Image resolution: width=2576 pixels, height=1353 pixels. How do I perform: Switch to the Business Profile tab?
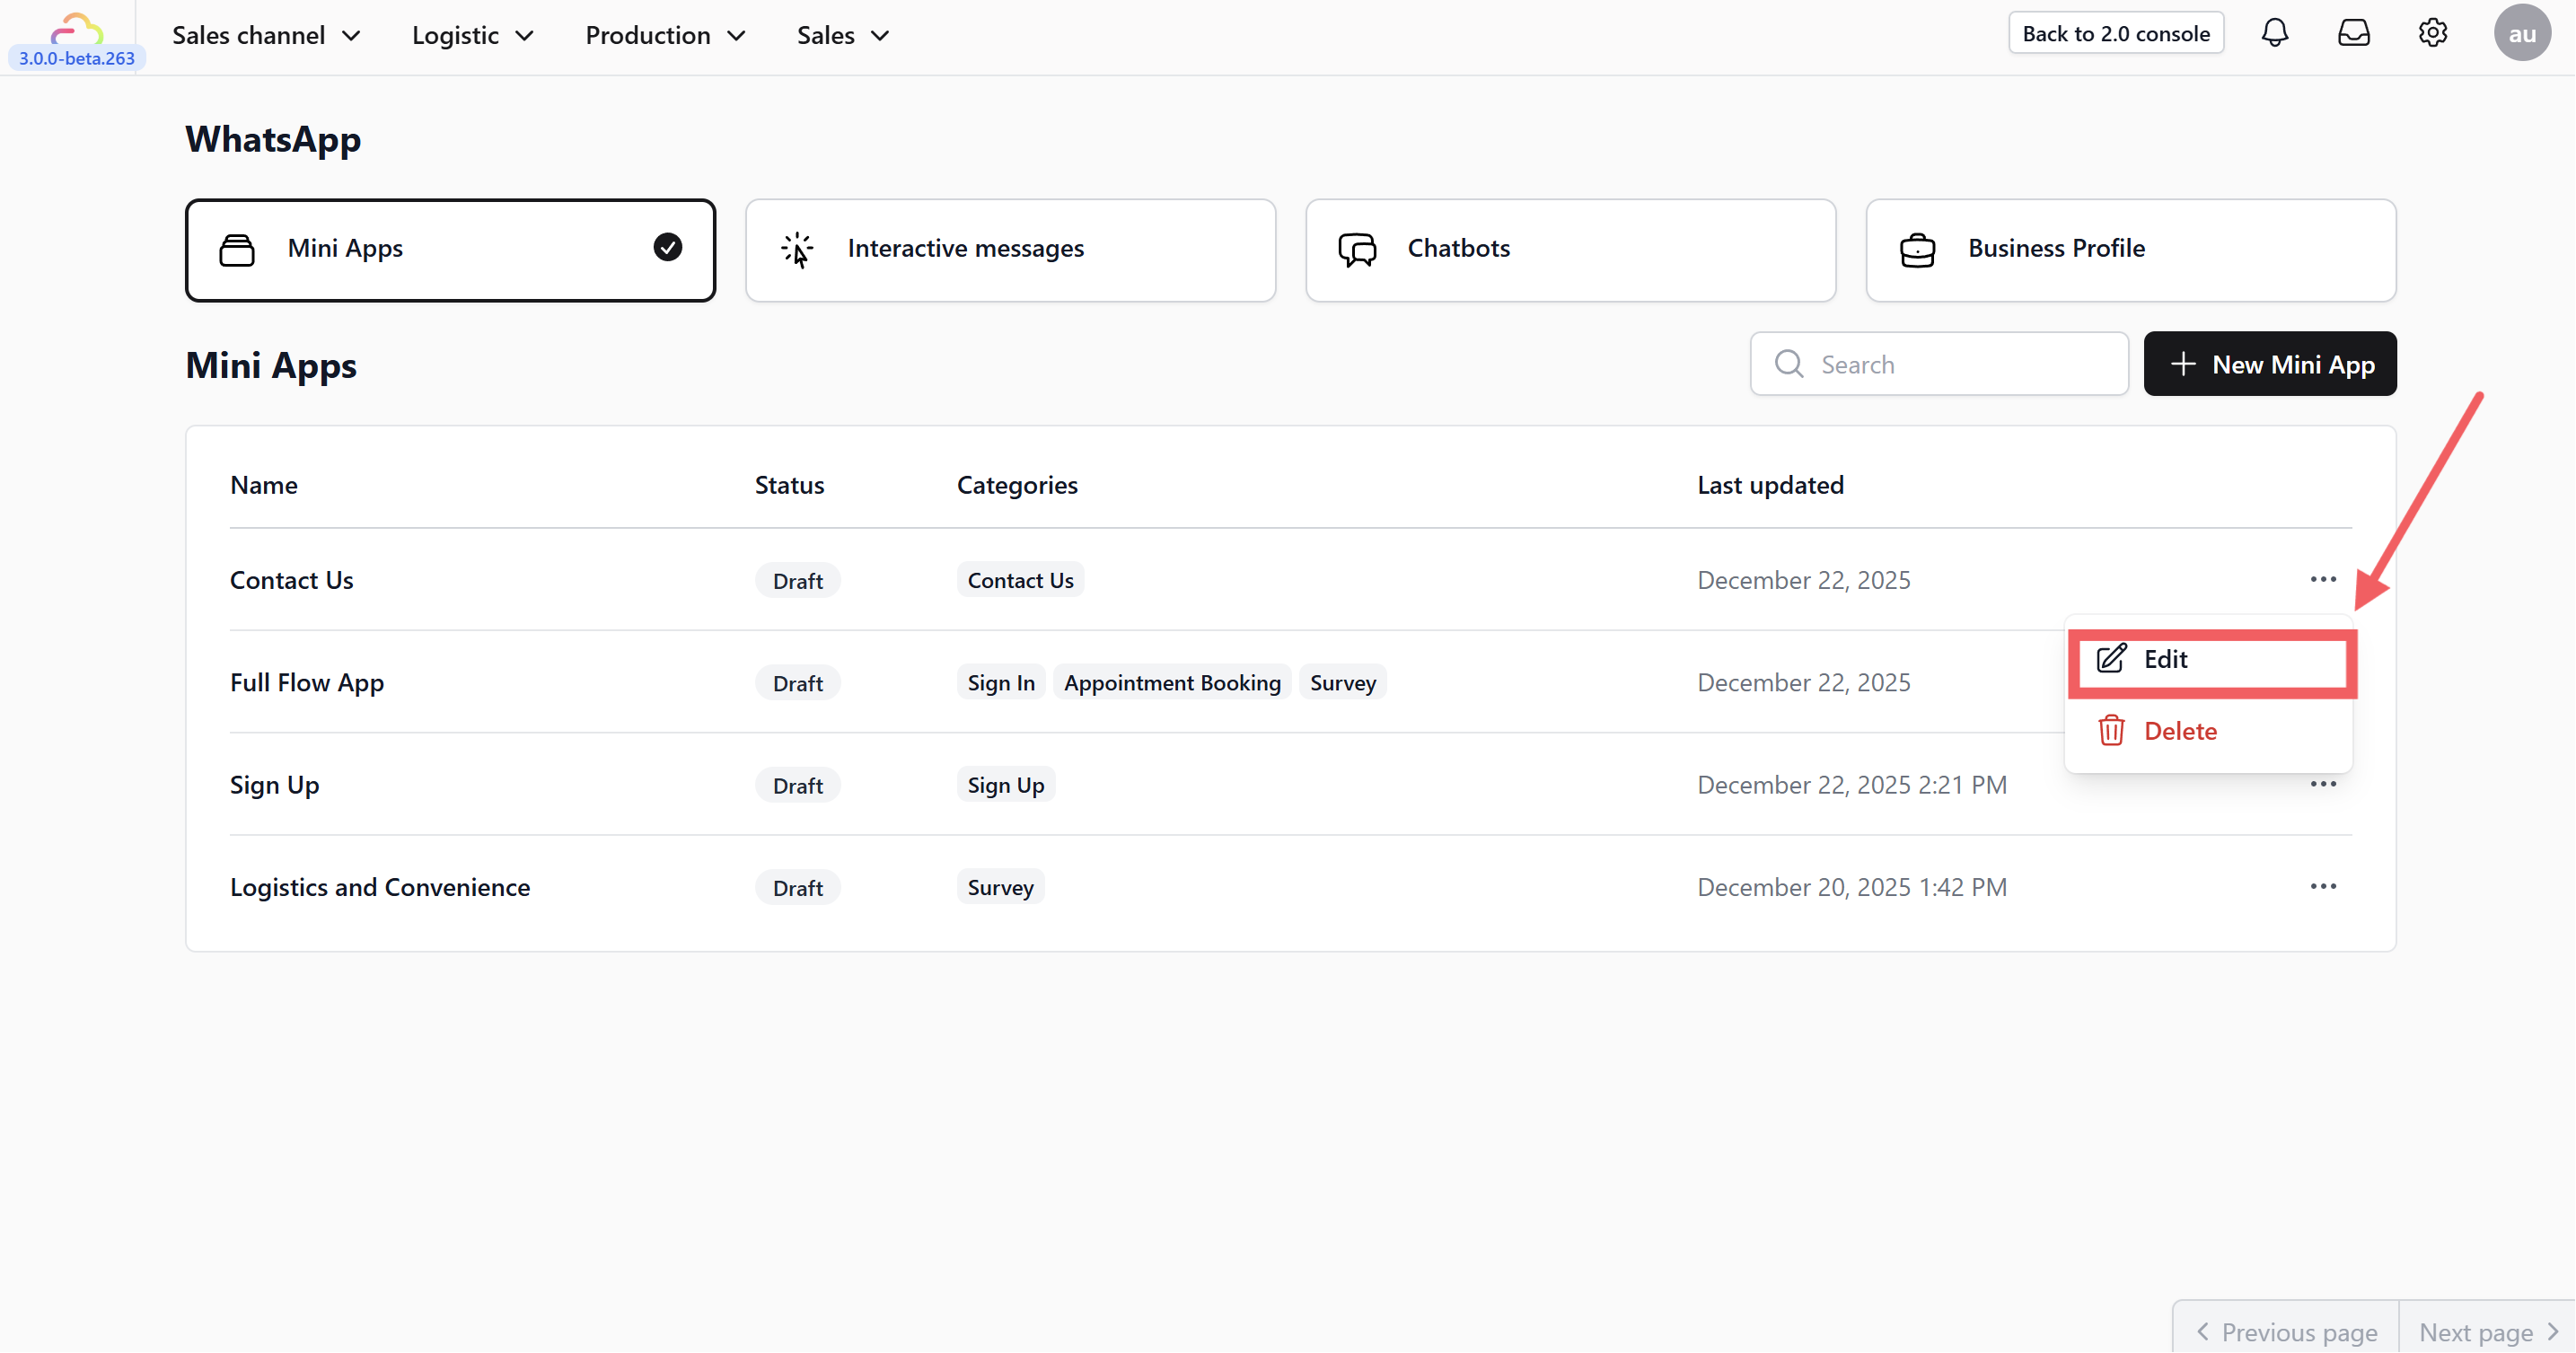point(2130,250)
